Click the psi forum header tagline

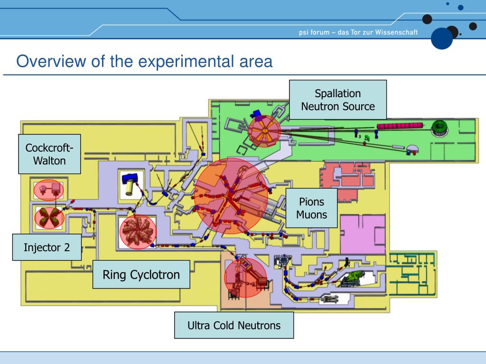pyautogui.click(x=358, y=32)
